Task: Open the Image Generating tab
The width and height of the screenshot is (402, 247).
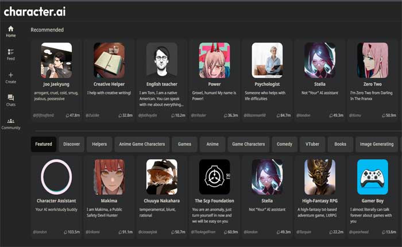Action: 377,144
